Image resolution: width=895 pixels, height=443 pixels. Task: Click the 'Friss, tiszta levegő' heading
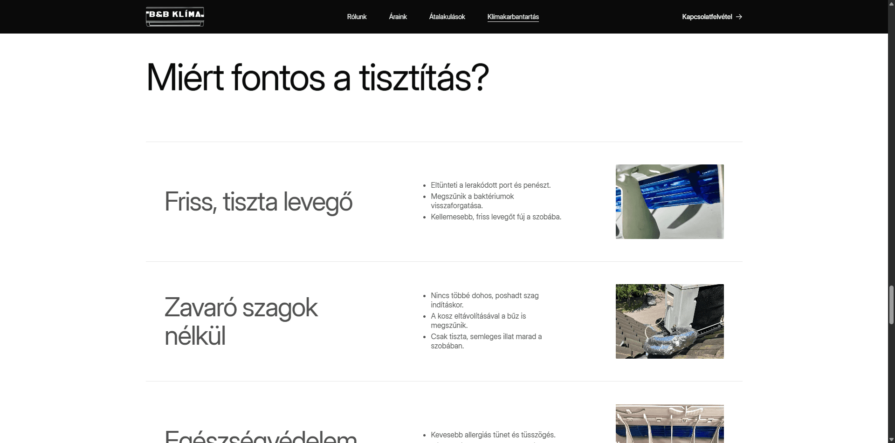[x=259, y=202]
